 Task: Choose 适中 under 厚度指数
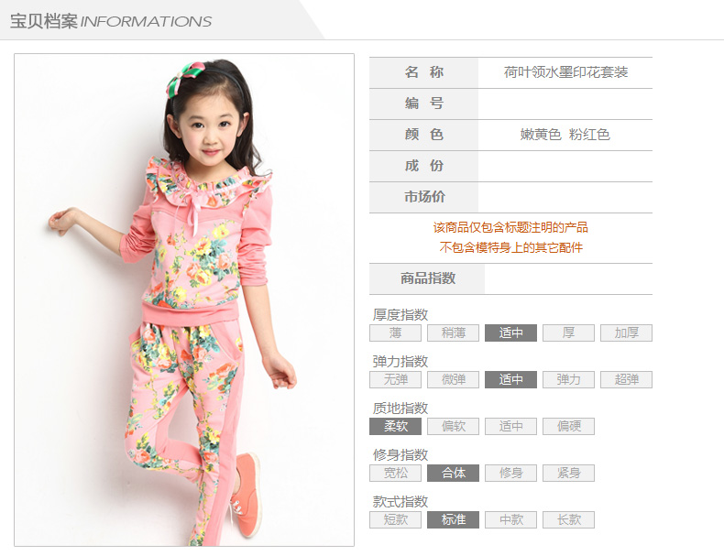pyautogui.click(x=510, y=333)
